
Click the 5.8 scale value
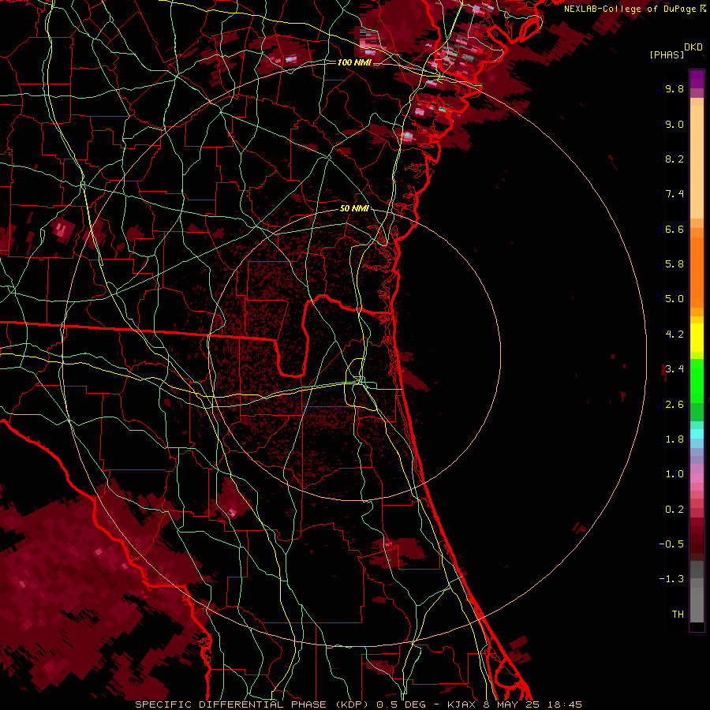pyautogui.click(x=674, y=264)
